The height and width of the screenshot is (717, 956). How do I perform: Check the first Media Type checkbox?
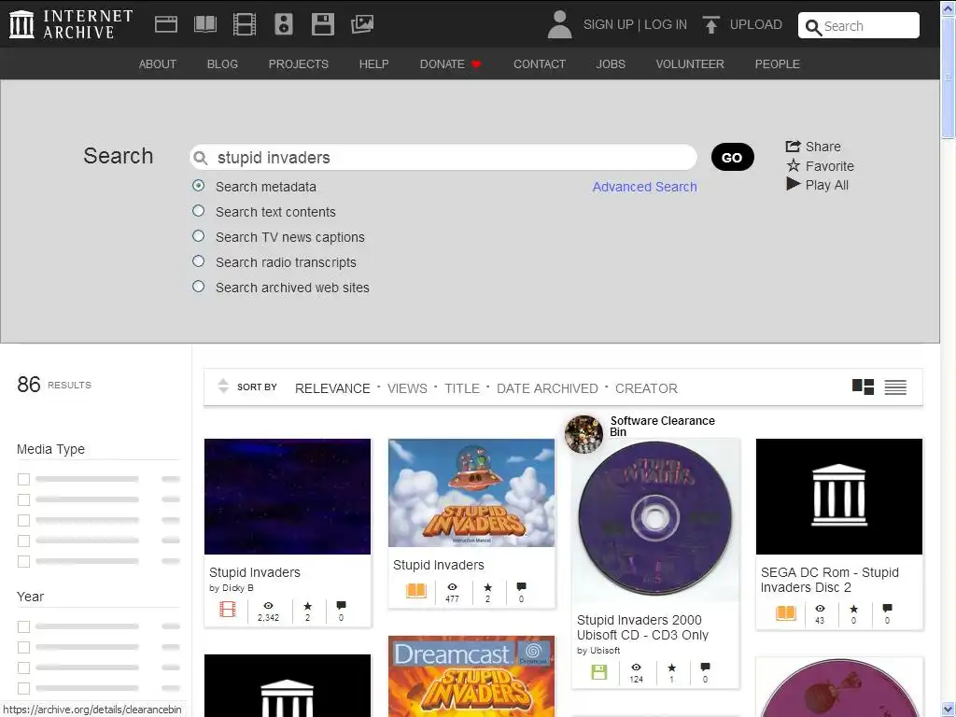(x=23, y=479)
